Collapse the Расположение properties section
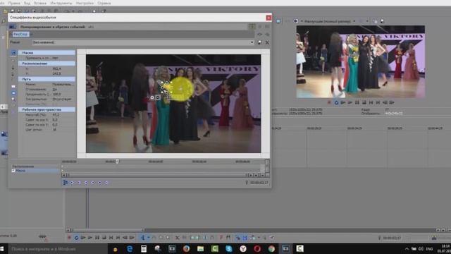 point(20,64)
